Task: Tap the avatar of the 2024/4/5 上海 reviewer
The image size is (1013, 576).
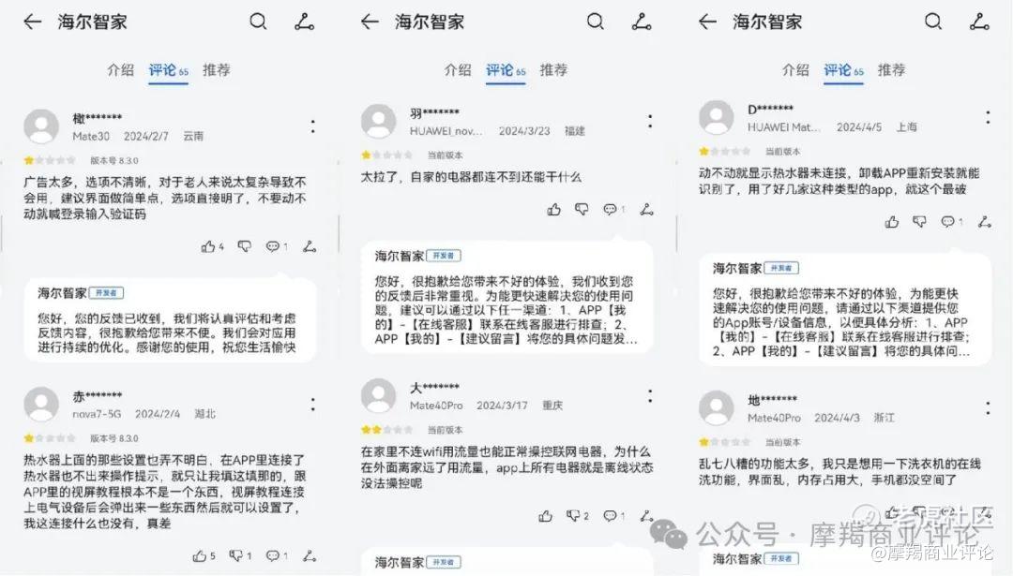Action: tap(717, 117)
